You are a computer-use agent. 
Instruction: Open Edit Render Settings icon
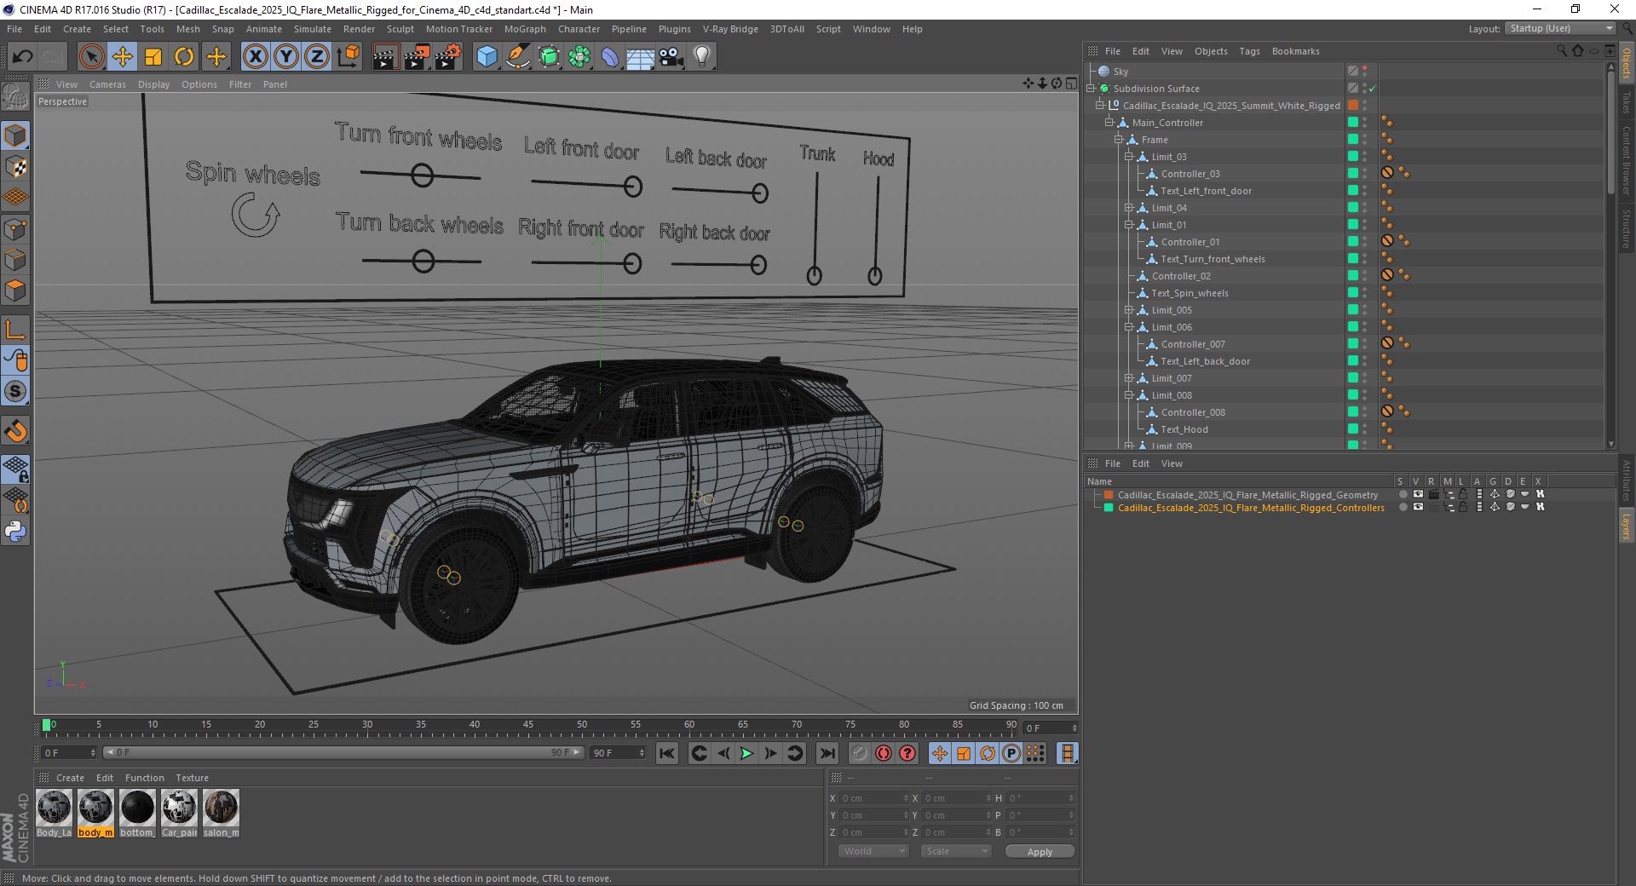[x=448, y=57]
